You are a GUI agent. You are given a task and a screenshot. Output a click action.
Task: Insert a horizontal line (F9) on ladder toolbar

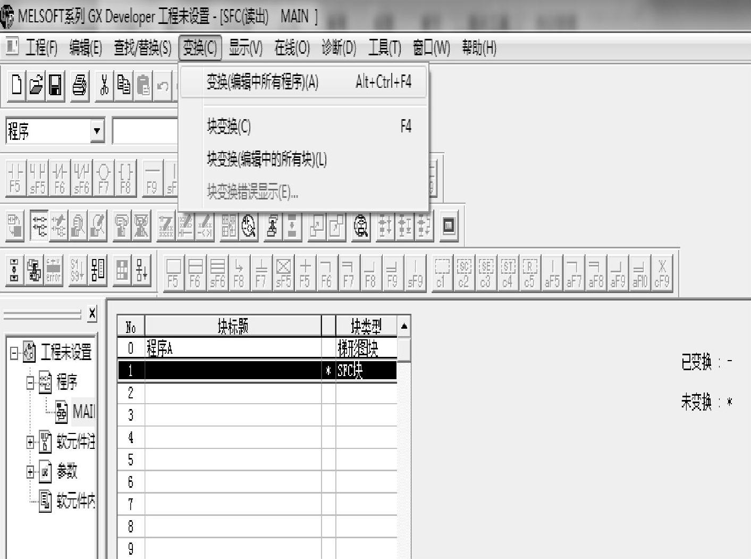point(151,178)
